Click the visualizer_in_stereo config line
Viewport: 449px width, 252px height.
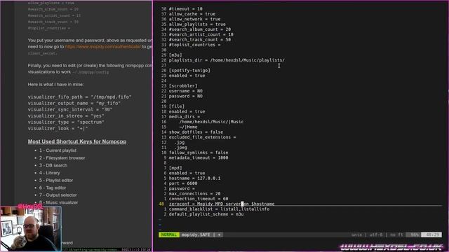(x=66, y=115)
